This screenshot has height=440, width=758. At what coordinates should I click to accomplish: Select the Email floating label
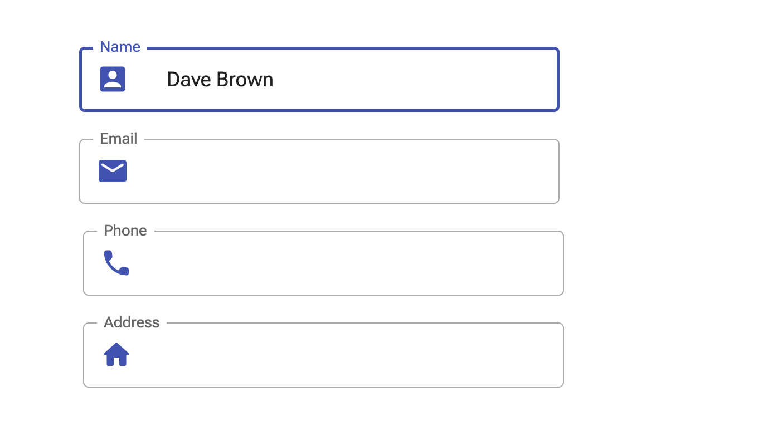click(x=118, y=139)
